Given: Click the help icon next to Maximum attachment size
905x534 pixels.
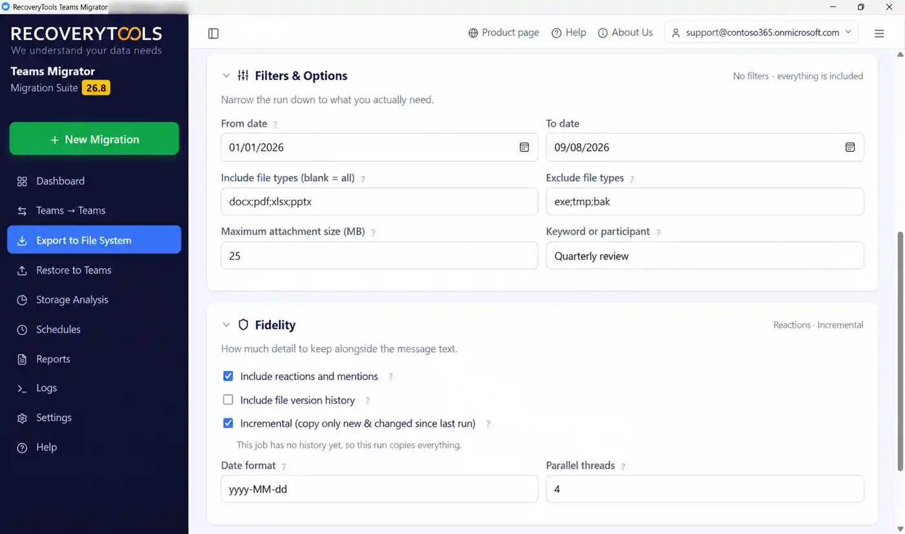Looking at the screenshot, I should [x=373, y=232].
